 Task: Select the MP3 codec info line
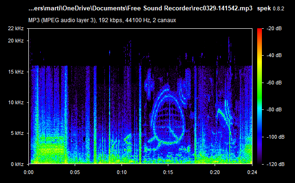tap(102, 20)
